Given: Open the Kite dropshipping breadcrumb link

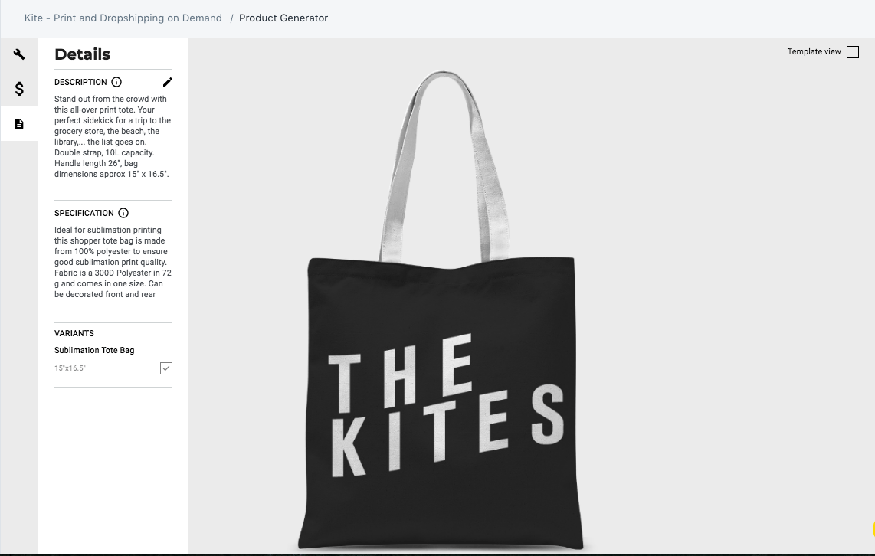Looking at the screenshot, I should pos(123,18).
